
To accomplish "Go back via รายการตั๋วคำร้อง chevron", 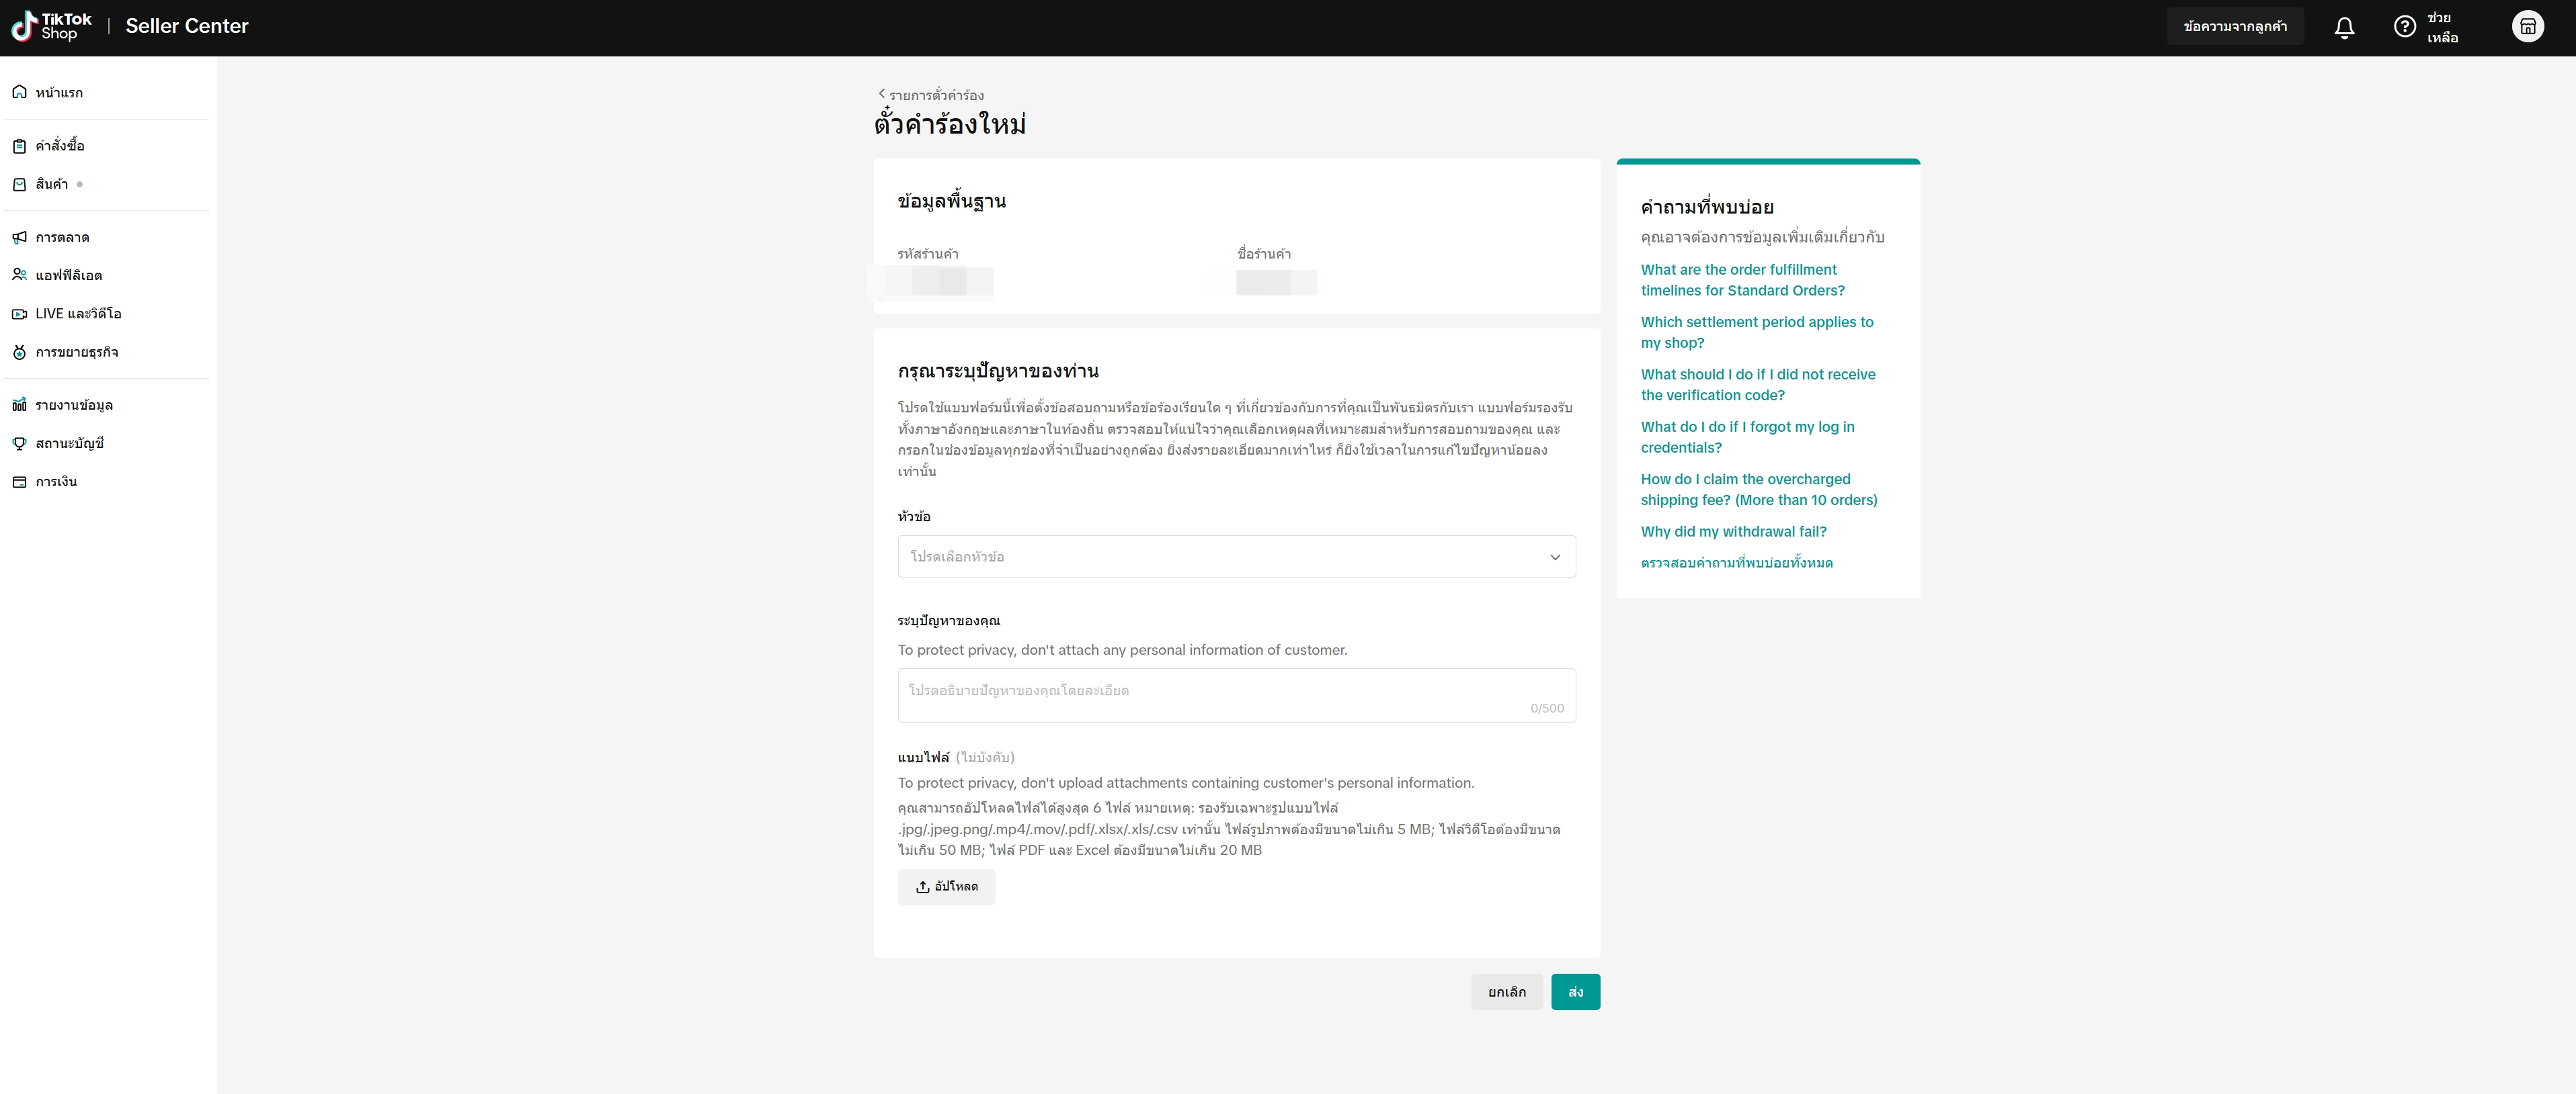I will [x=881, y=94].
